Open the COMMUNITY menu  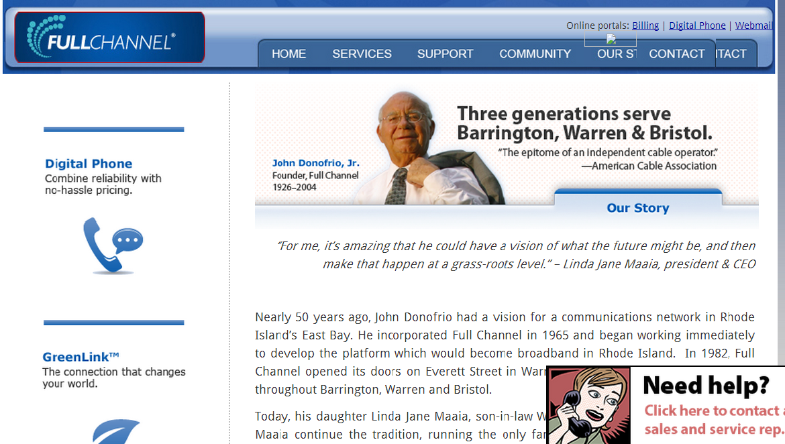[535, 54]
